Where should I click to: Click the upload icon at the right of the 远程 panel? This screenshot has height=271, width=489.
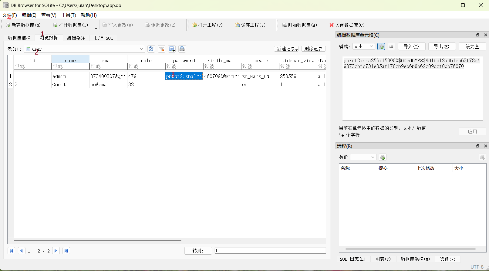pos(482,157)
